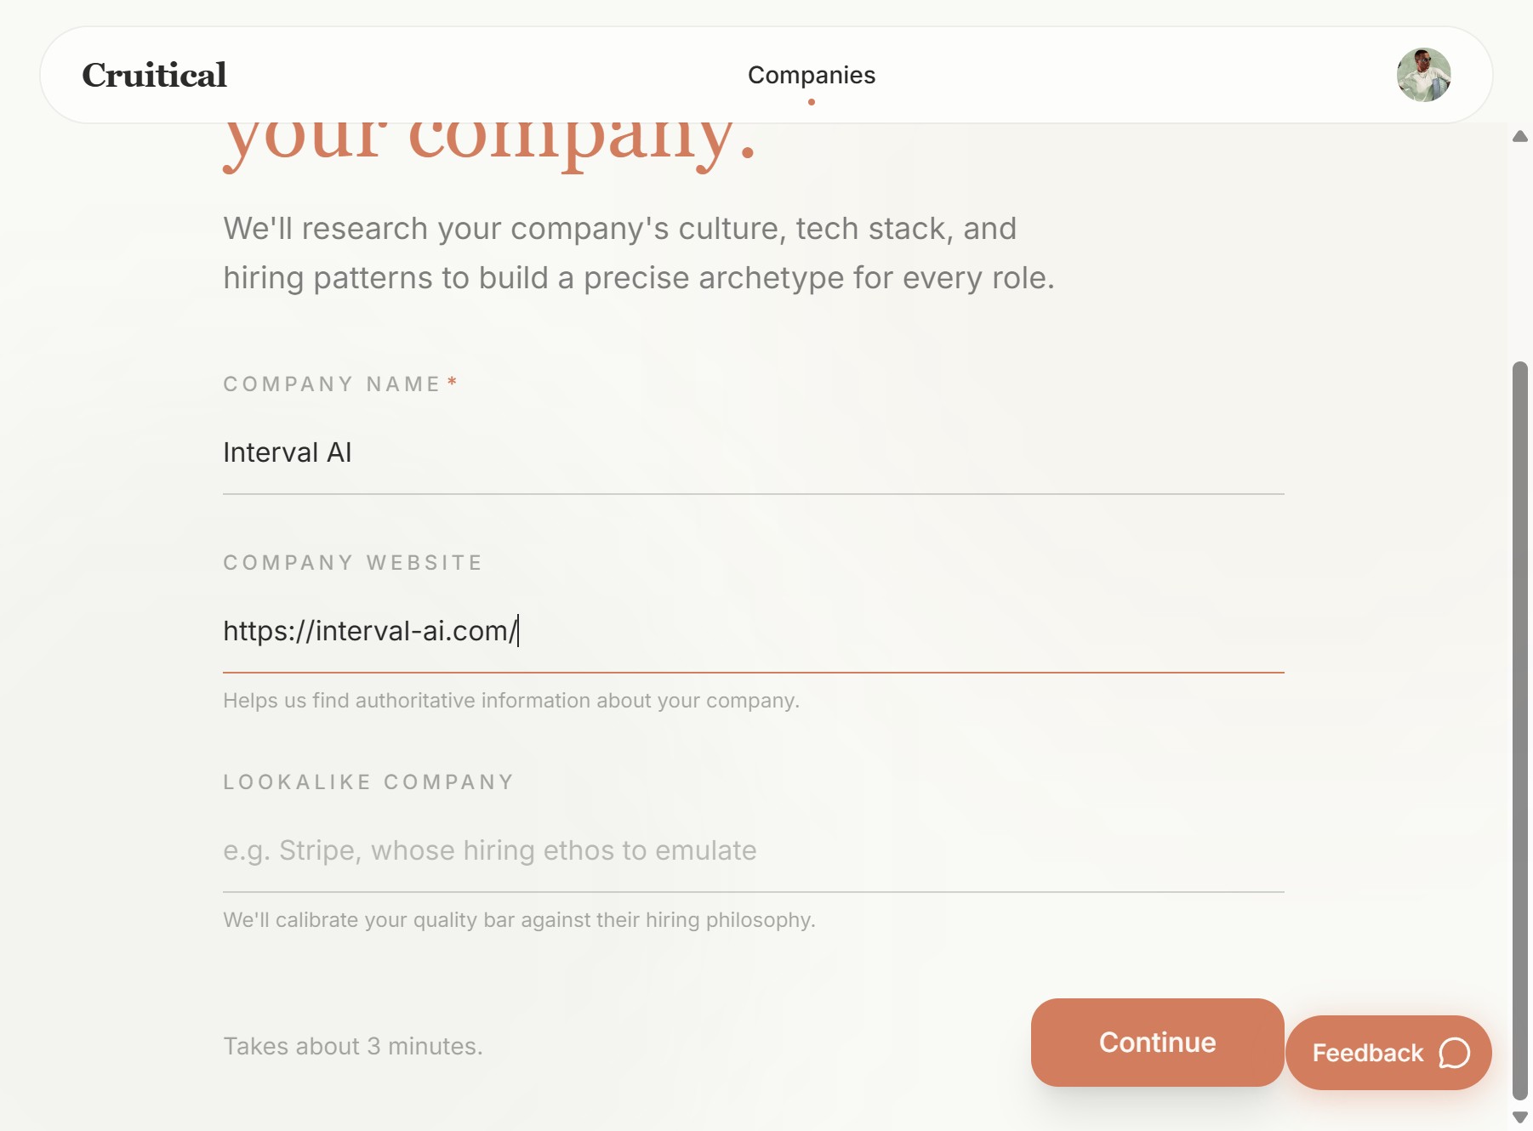
Task: Select the text https://interval-ai.com/
Action: (x=369, y=631)
